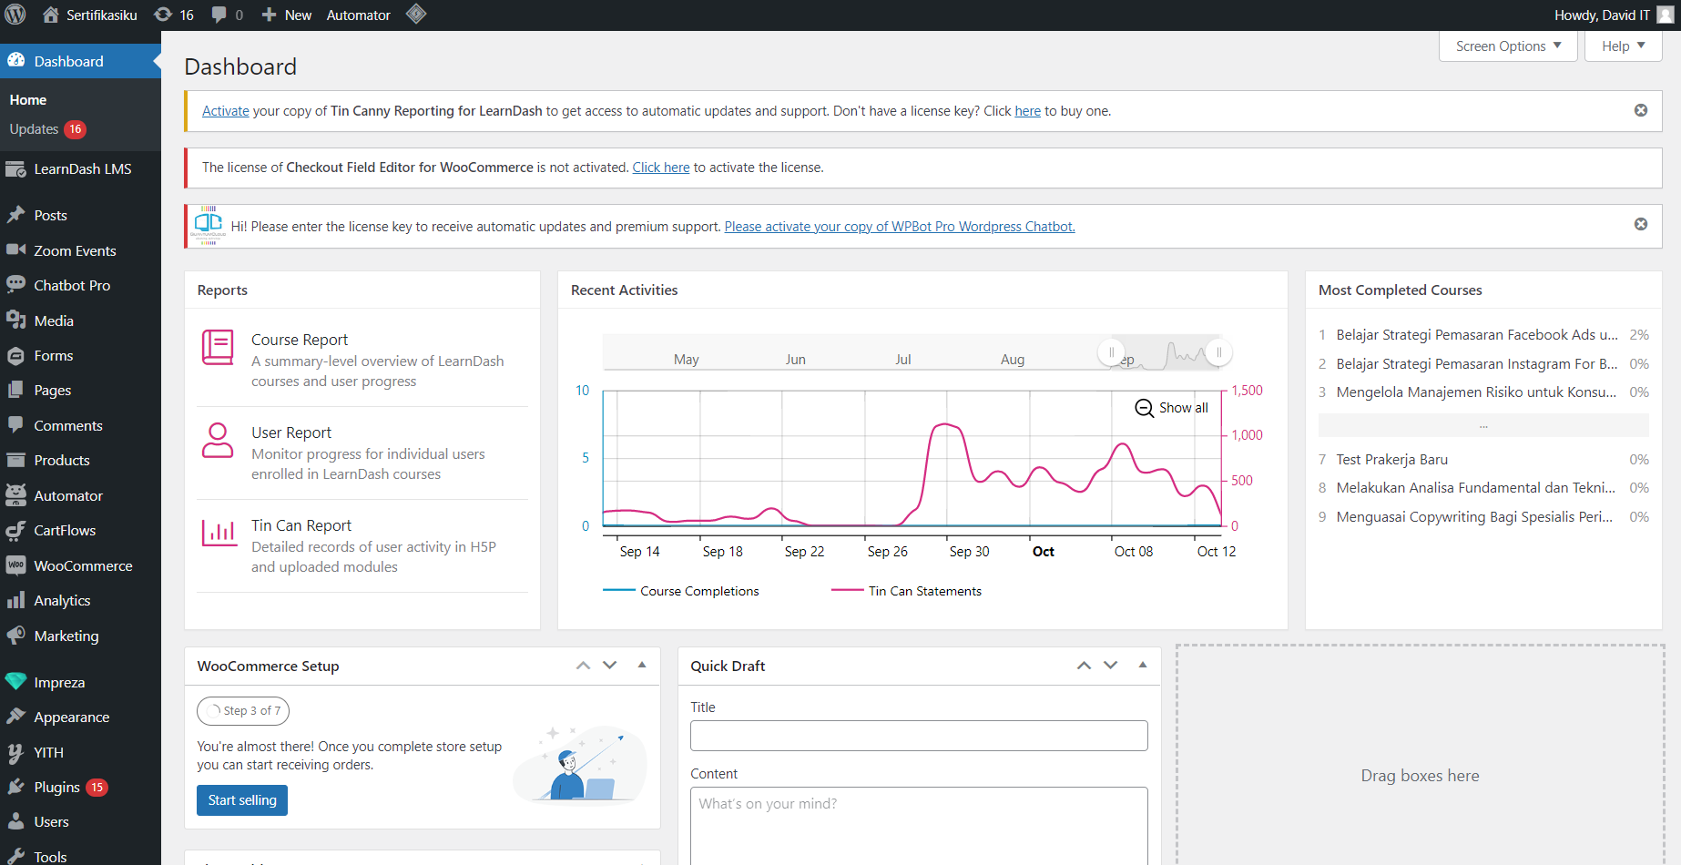
Task: Open Pages sidebar icon
Action: coord(15,390)
